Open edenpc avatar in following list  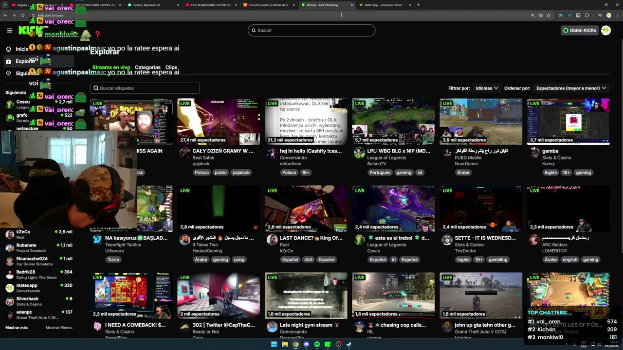coord(10,315)
